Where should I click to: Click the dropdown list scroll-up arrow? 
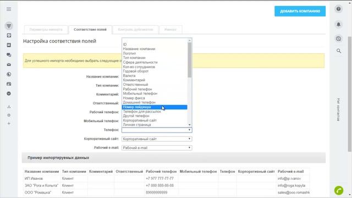coord(190,40)
